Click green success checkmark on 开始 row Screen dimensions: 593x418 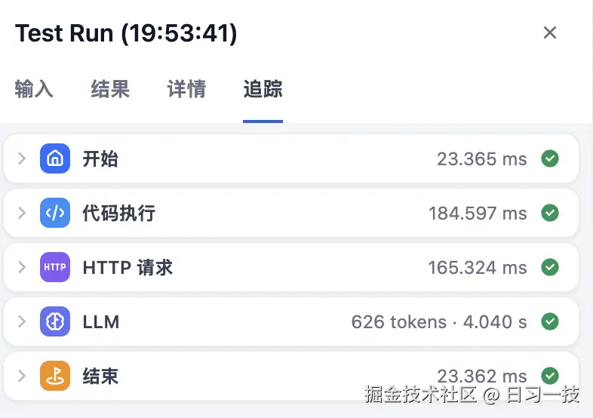point(550,158)
